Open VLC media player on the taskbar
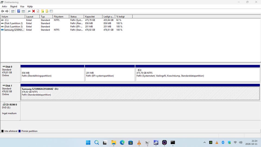Image resolution: width=261 pixels, height=147 pixels. (x=139, y=142)
